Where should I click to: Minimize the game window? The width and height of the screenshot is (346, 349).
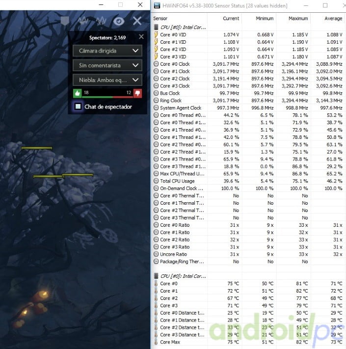pyautogui.click(x=101, y=5)
